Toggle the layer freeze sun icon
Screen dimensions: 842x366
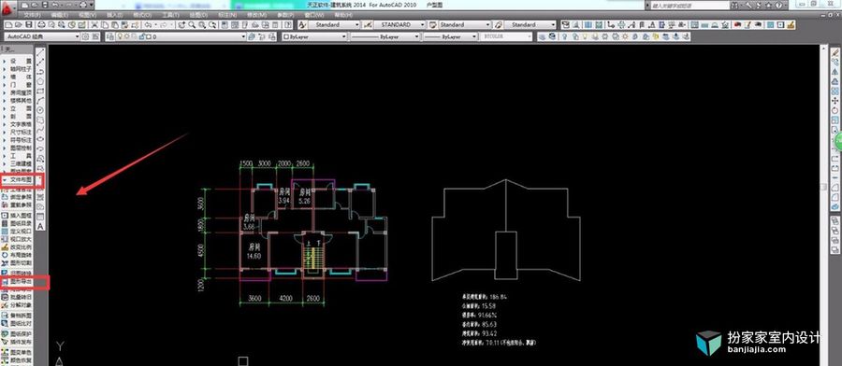click(127, 36)
